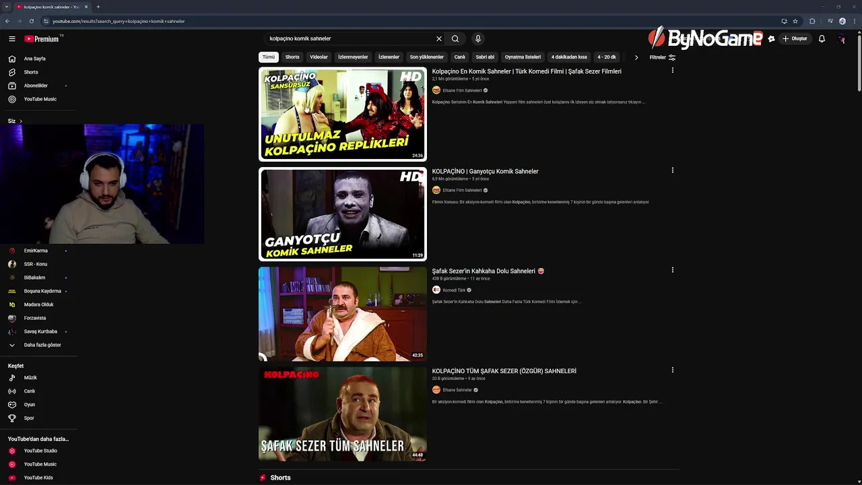Bookmark this page with star icon
Image resolution: width=862 pixels, height=485 pixels.
(795, 21)
